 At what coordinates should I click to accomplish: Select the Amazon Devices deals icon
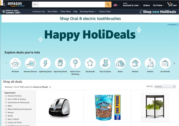30,63
